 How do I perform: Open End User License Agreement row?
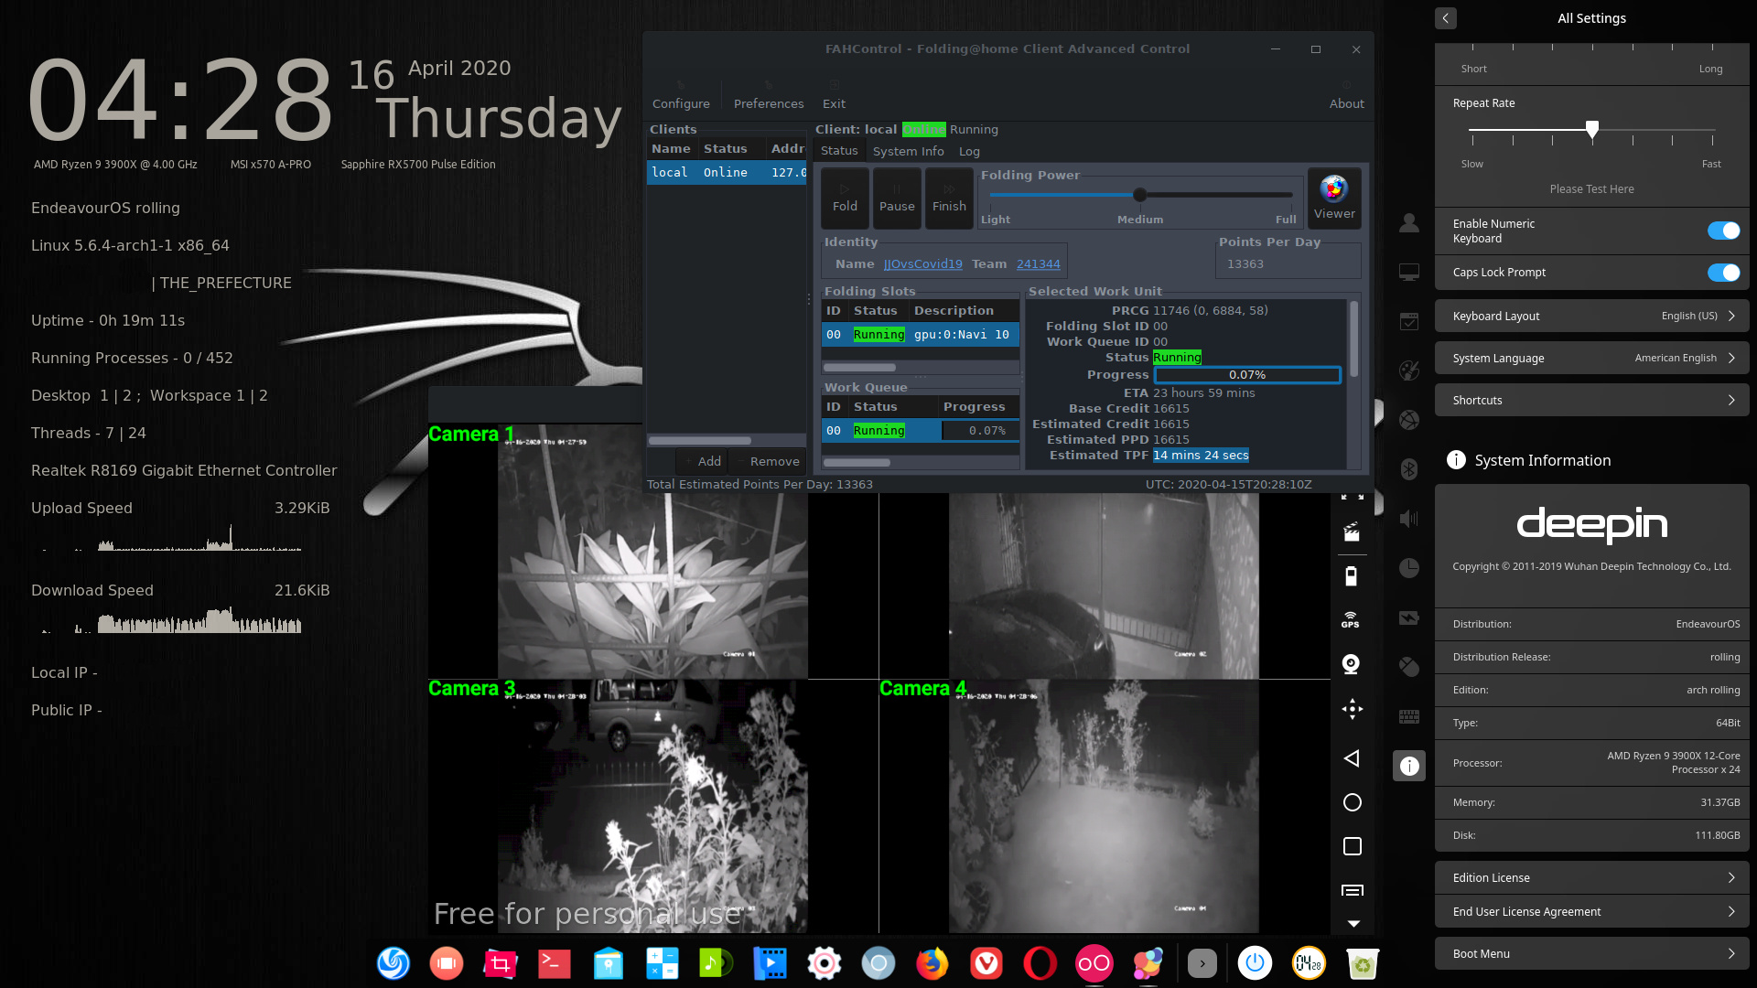click(1591, 911)
